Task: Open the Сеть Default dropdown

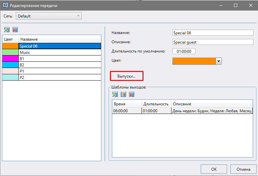Action: point(49,16)
